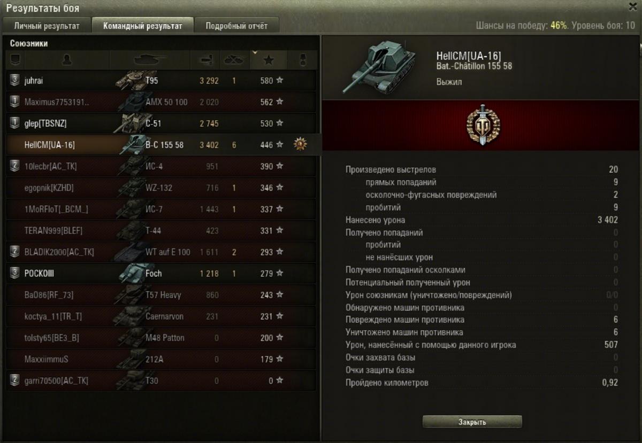
Task: Sort by experience star column icon
Action: (269, 60)
